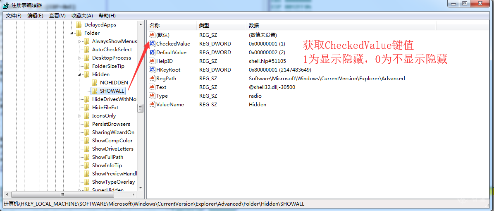Open the 帮助(H) menu

[107, 16]
